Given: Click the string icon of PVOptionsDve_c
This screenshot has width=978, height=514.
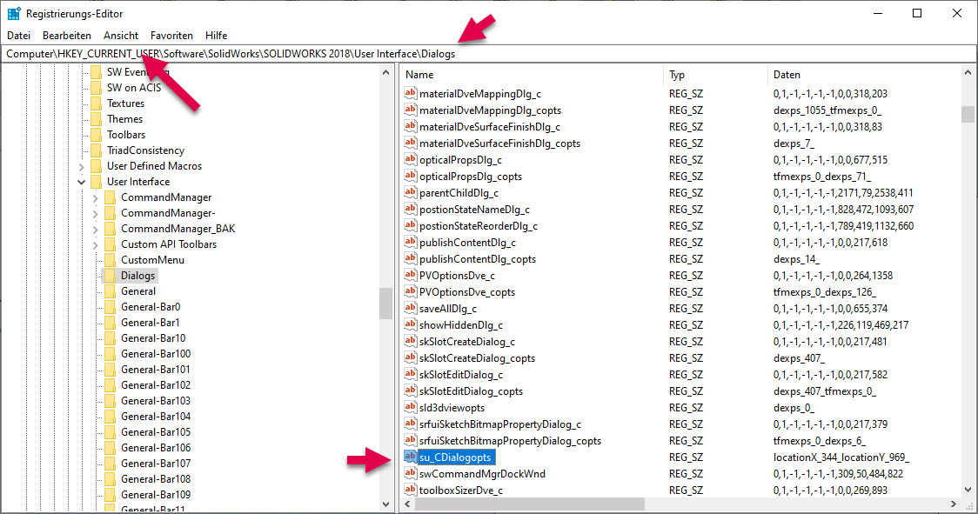Looking at the screenshot, I should (x=410, y=275).
